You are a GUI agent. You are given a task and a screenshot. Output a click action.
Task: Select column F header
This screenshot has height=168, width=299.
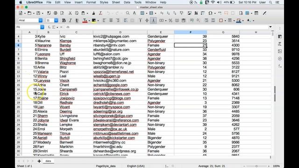coord(191,32)
